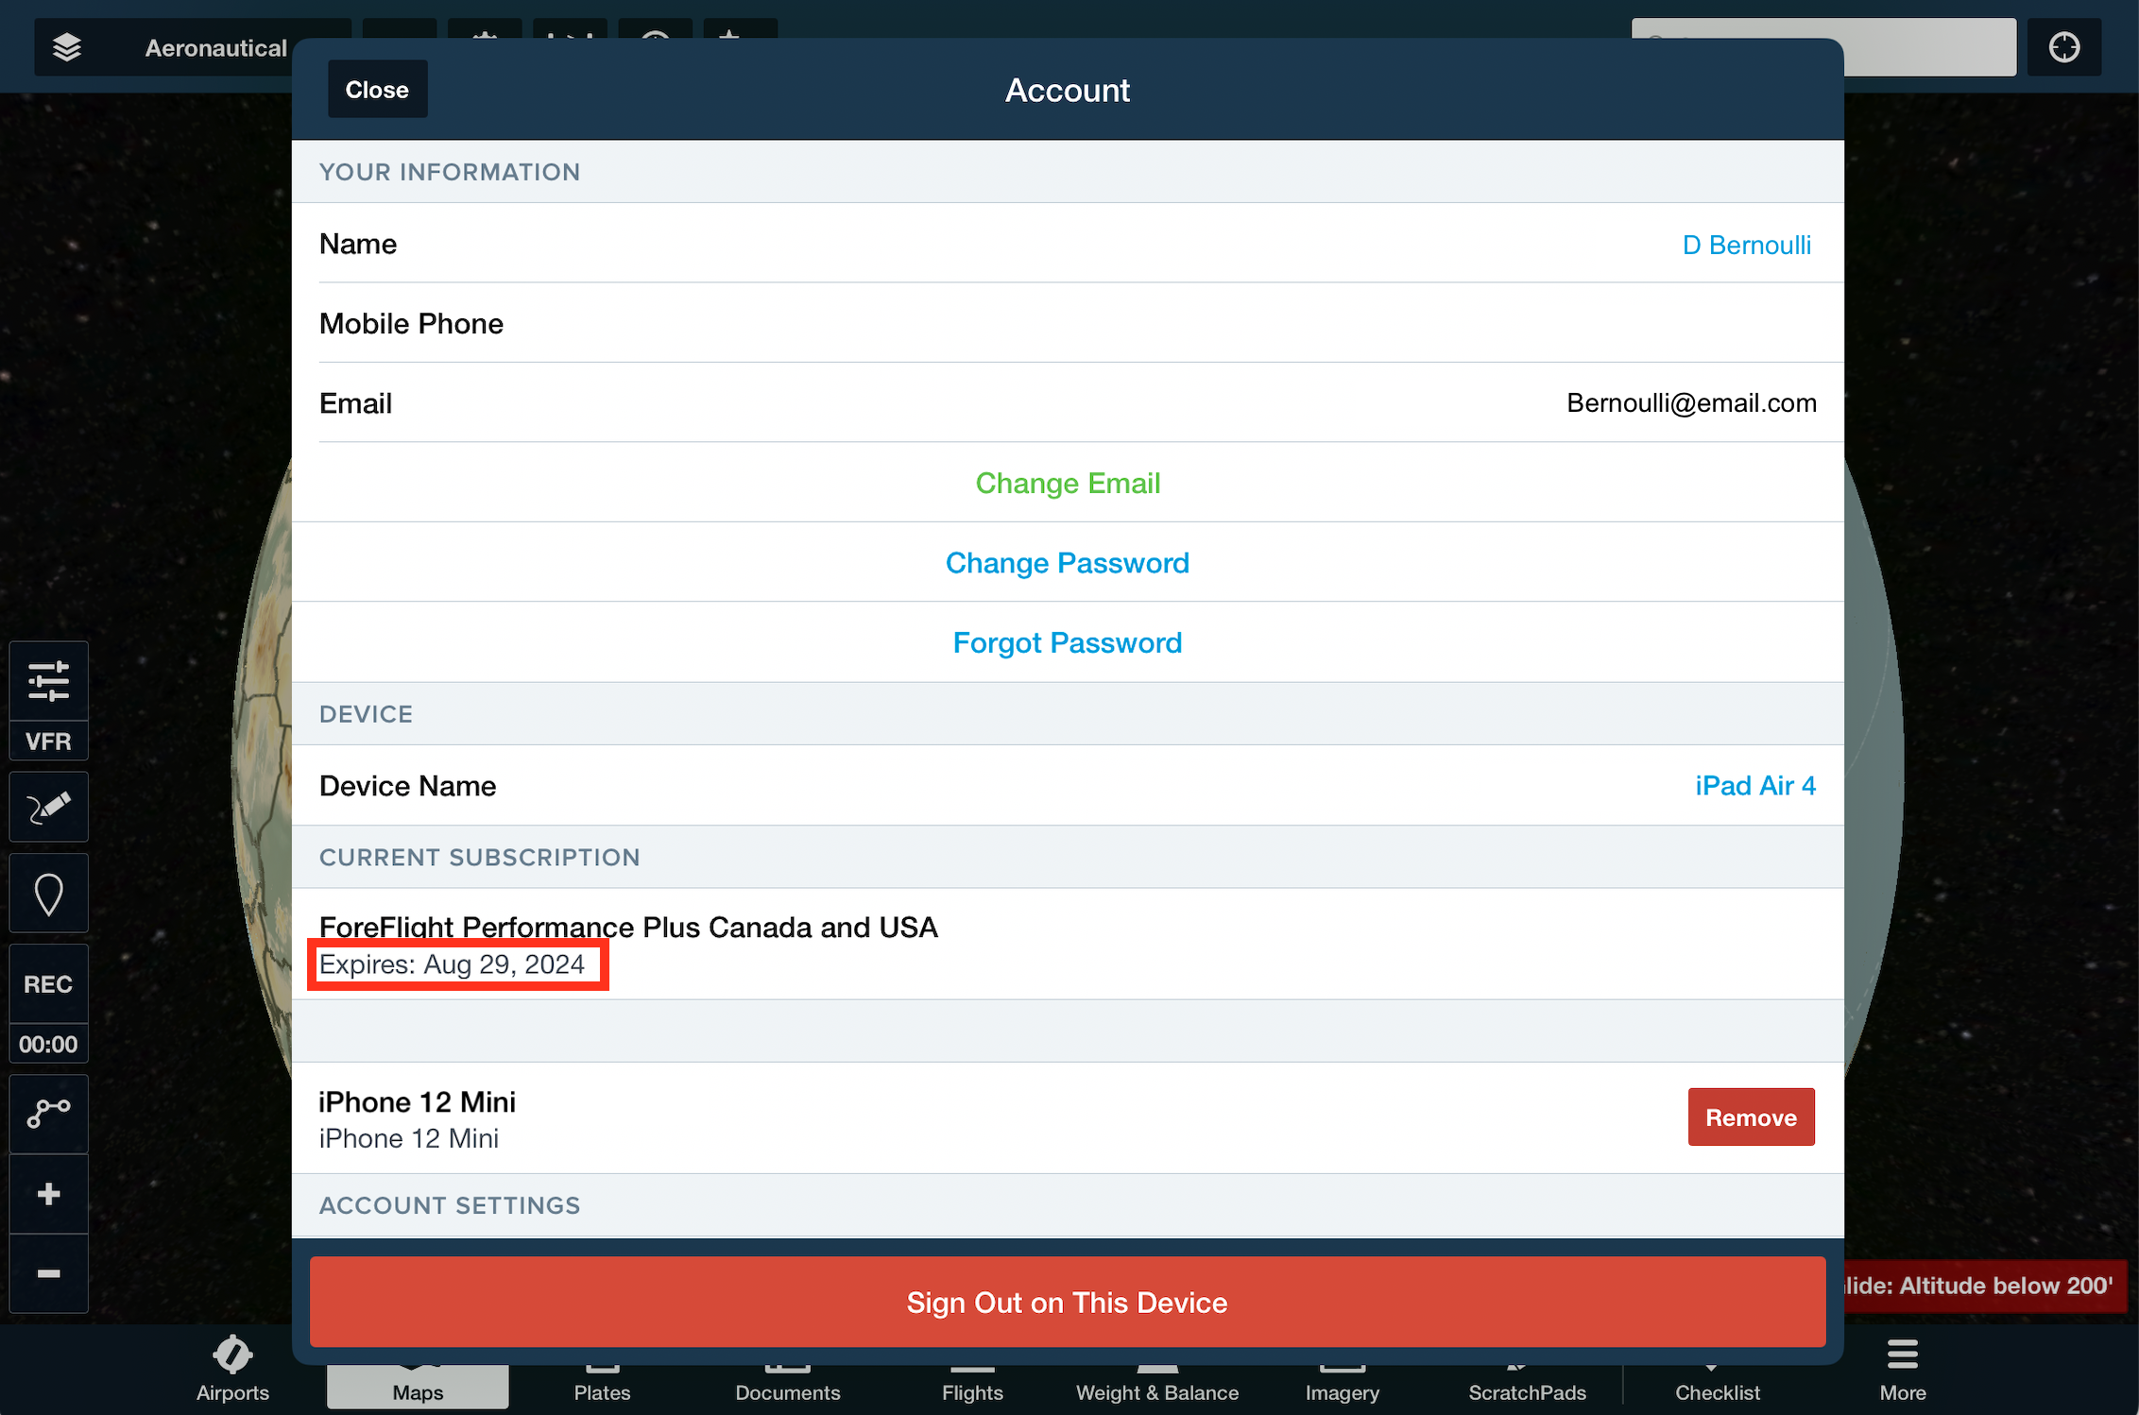Drop a map pin marker
Image resolution: width=2139 pixels, height=1415 pixels.
[x=48, y=894]
